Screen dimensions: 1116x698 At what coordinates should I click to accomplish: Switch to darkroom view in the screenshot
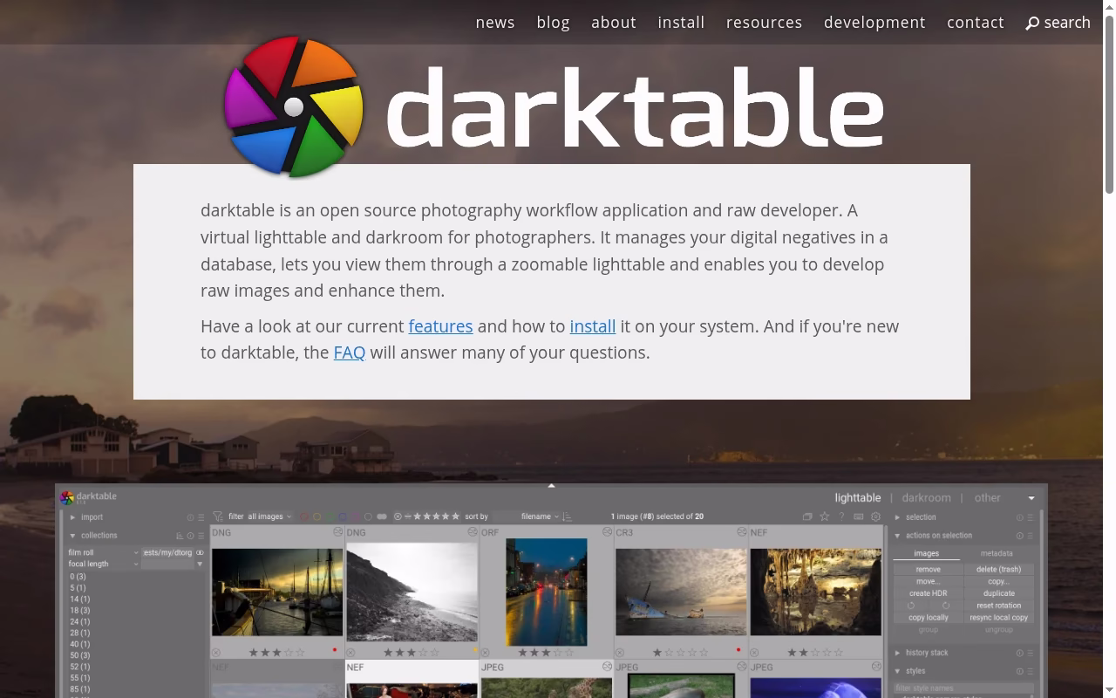click(927, 498)
